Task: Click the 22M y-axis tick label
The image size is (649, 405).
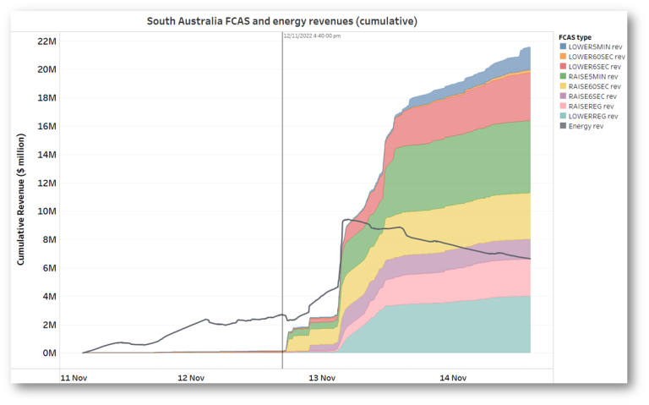Action: [x=46, y=41]
